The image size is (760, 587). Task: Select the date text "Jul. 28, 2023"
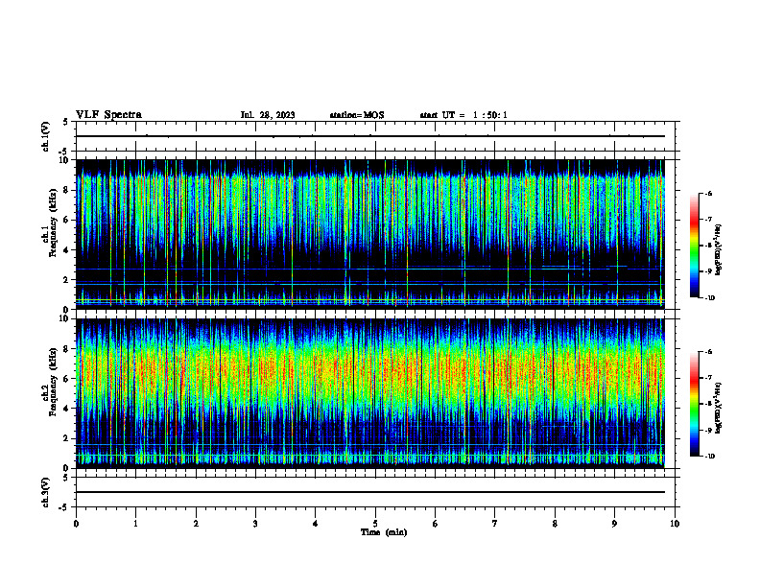[268, 115]
